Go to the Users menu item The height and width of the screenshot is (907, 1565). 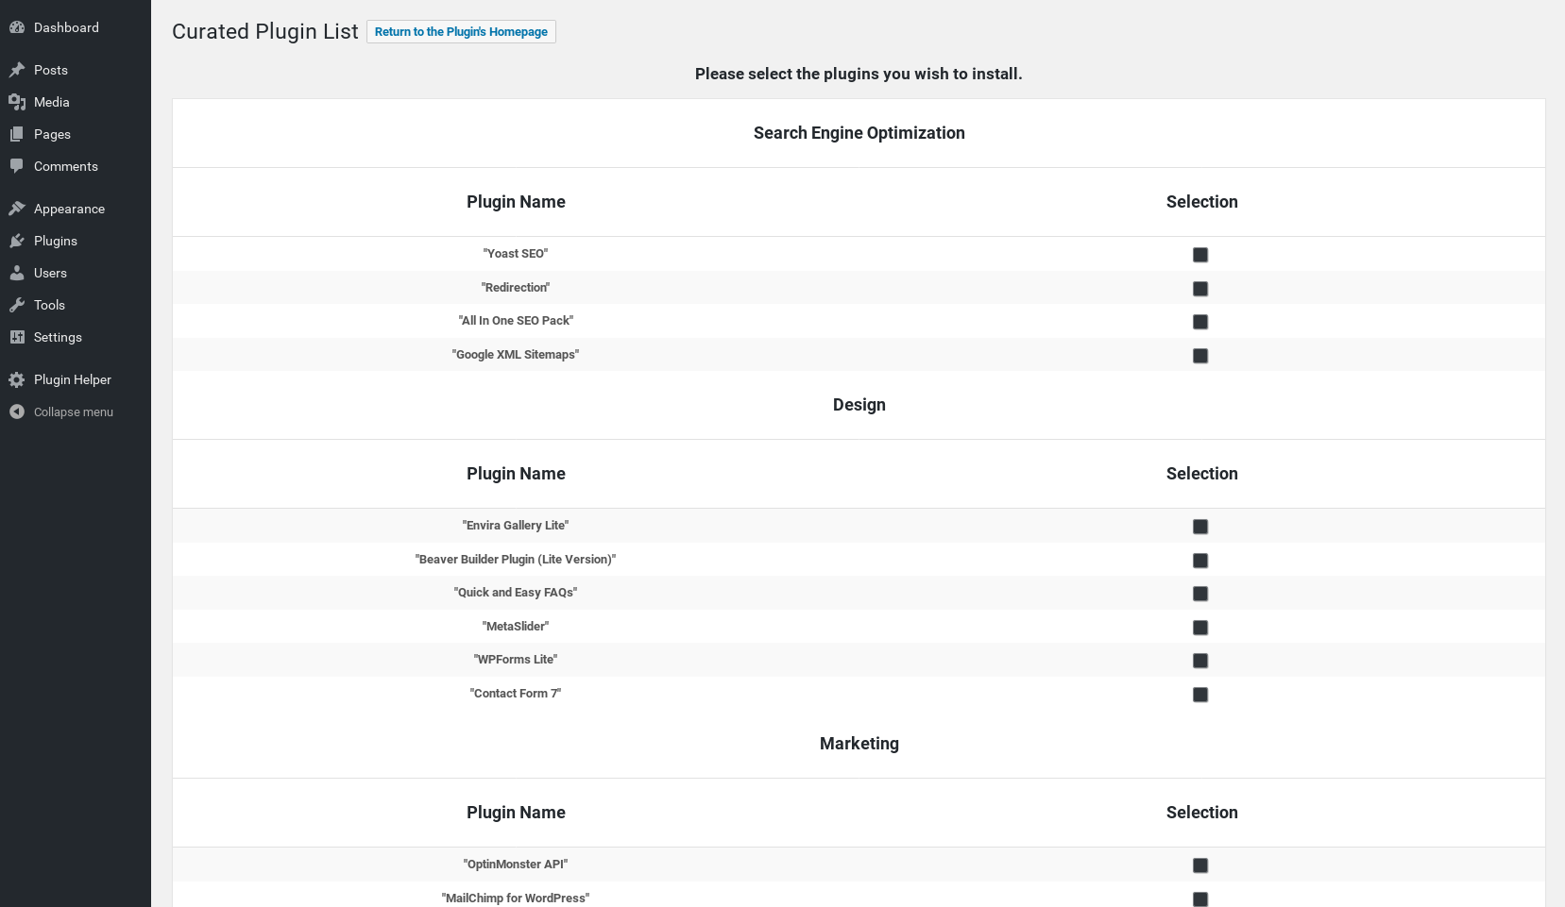(x=76, y=273)
